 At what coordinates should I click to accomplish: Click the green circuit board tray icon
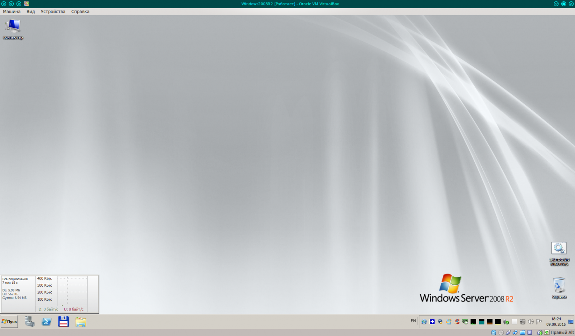(x=465, y=322)
